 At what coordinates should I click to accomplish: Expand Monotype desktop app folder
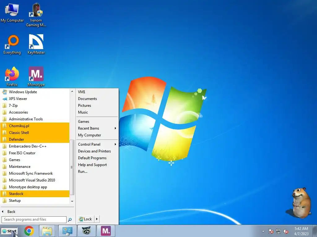click(35, 187)
